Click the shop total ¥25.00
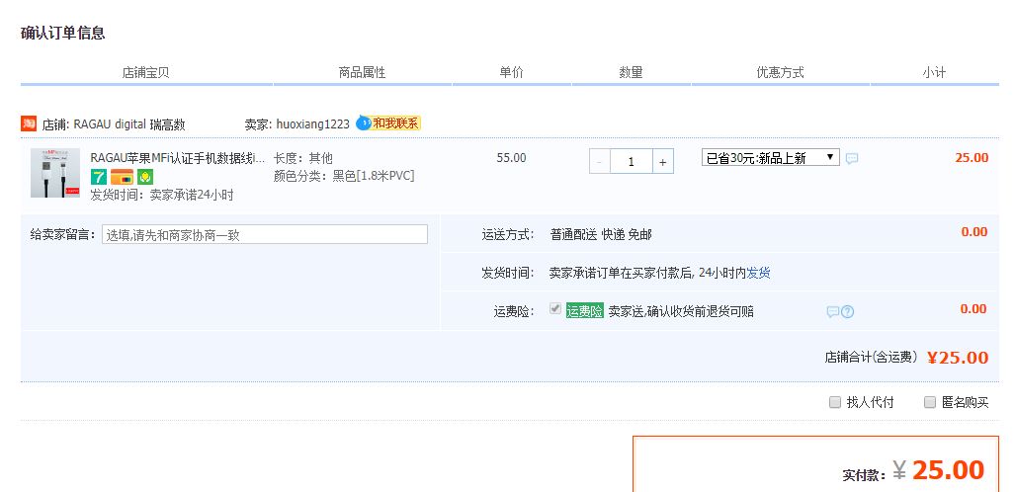Screen dimensions: 1015x492 point(958,358)
